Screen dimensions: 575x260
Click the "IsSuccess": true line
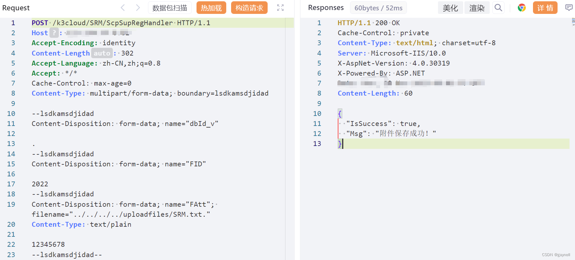383,124
